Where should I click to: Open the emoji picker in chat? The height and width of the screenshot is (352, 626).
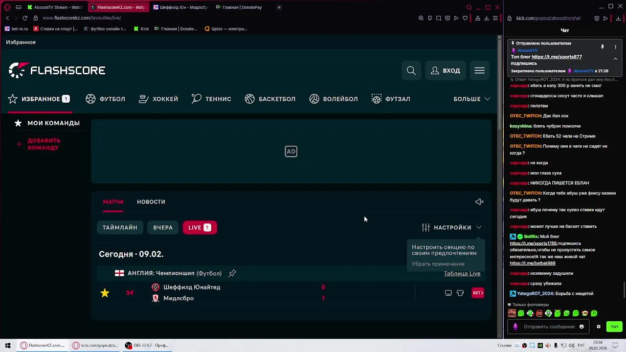(581, 327)
